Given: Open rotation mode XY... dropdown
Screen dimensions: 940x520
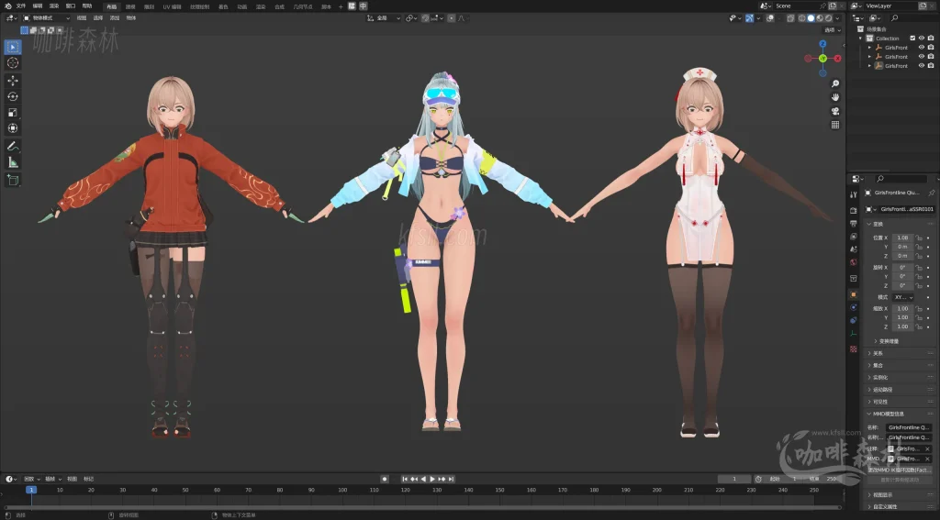Looking at the screenshot, I should [x=902, y=297].
